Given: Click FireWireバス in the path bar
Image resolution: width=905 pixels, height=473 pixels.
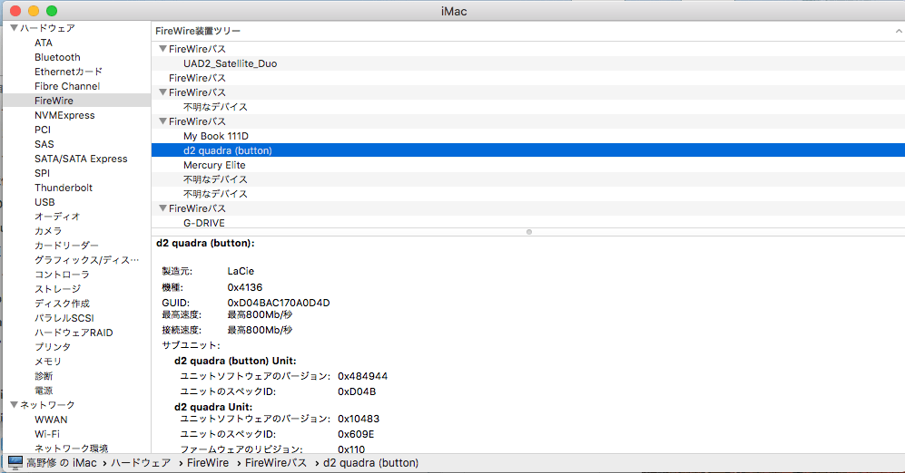Looking at the screenshot, I should 276,463.
